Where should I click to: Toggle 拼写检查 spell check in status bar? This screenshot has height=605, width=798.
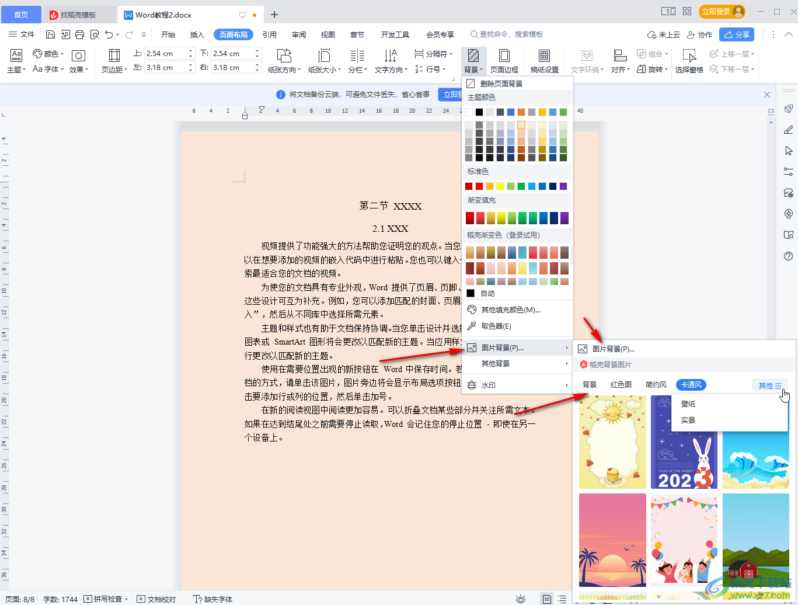[105, 599]
